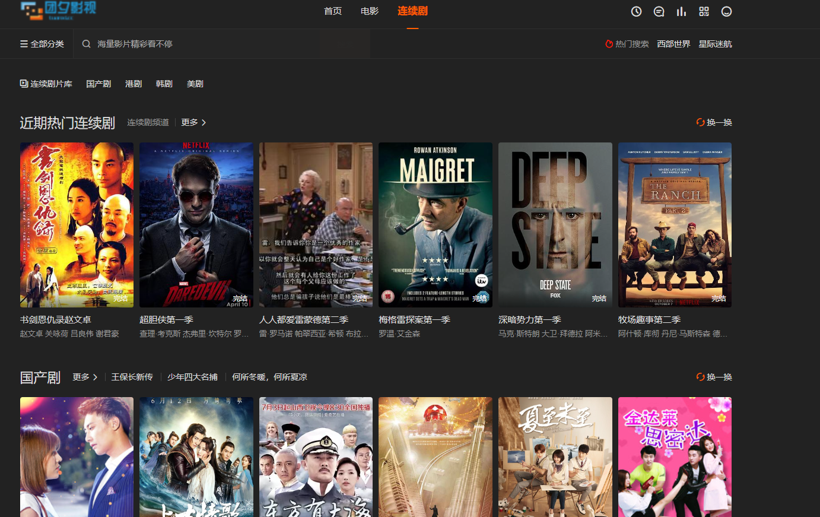
Task: Open 书剑恩仇录 poster
Action: click(77, 225)
